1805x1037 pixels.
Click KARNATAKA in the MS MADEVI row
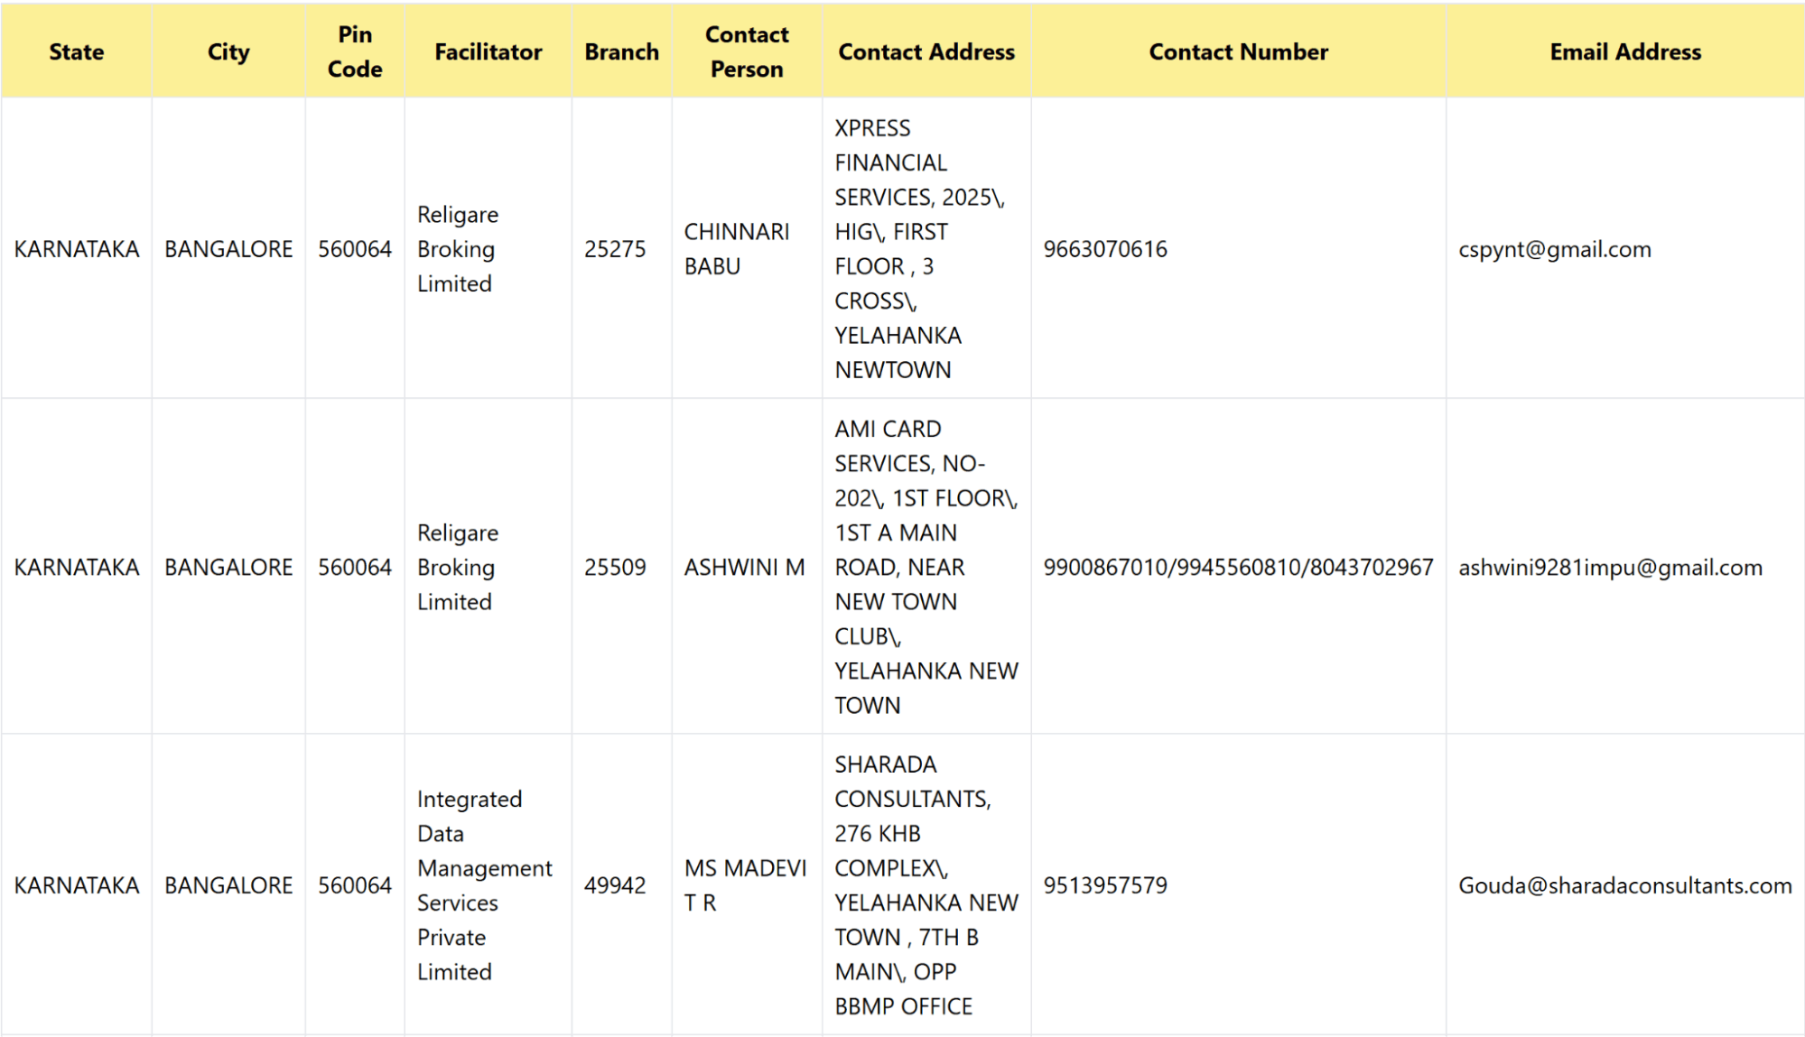point(77,885)
